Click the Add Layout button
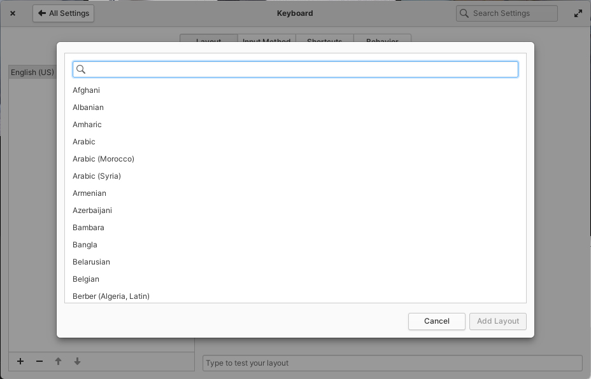Viewport: 591px width, 379px height. (497, 321)
